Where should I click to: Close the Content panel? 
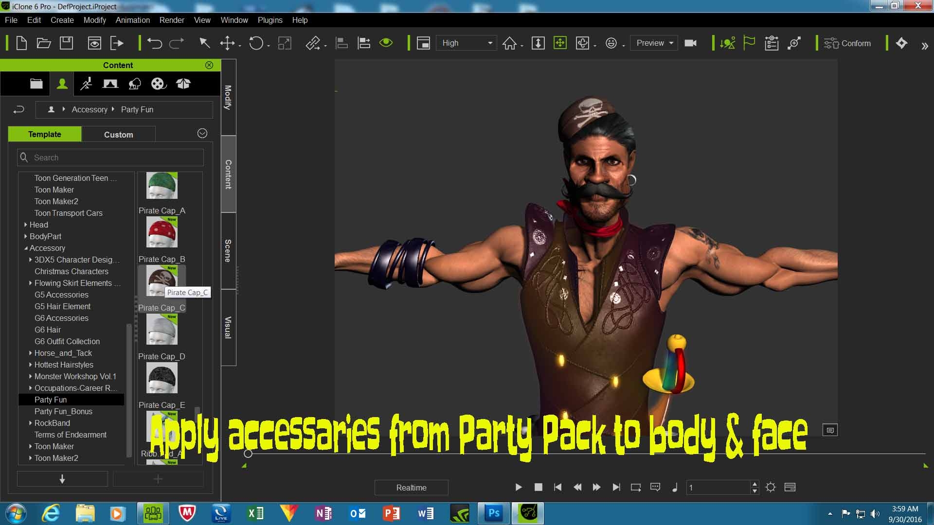coord(209,65)
